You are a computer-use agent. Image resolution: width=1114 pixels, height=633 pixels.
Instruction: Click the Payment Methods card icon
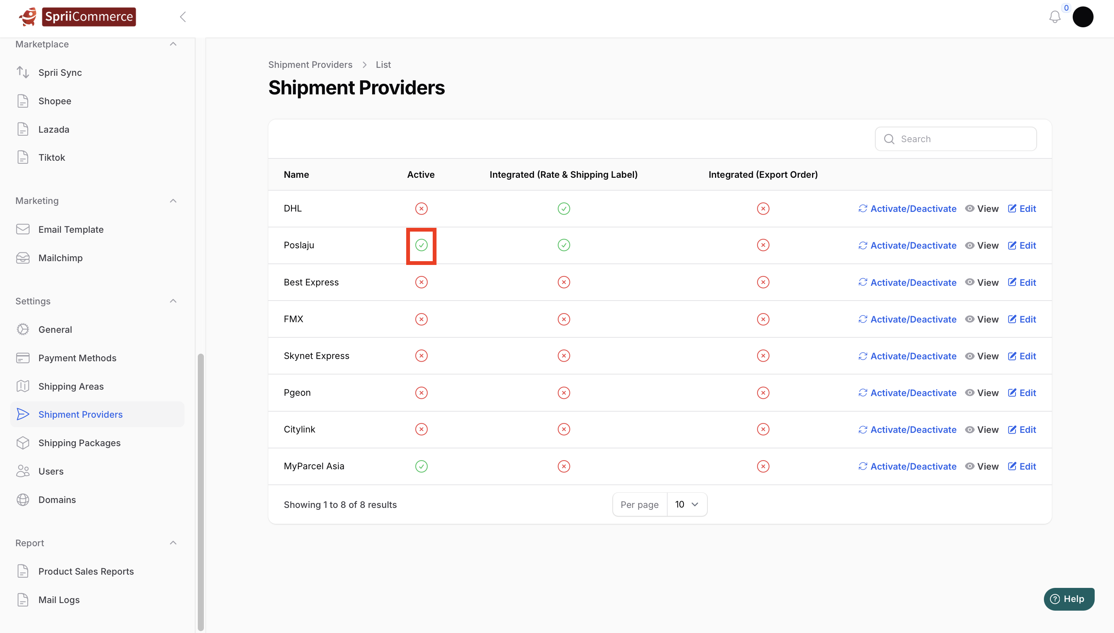(23, 358)
